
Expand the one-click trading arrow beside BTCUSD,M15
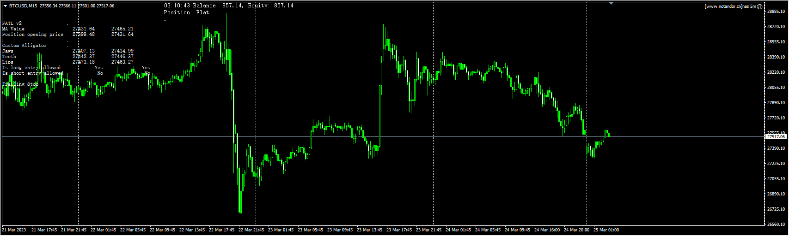point(5,6)
